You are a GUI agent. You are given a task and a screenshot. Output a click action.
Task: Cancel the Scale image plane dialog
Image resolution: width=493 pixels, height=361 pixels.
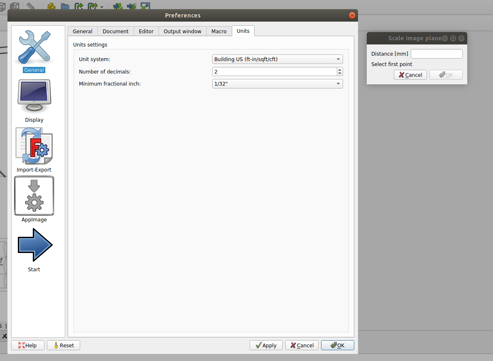pos(410,75)
